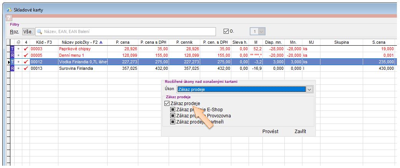Click the R type marker for Surovina Finlandia
Viewport: 400px width, 168px height.
[12, 68]
